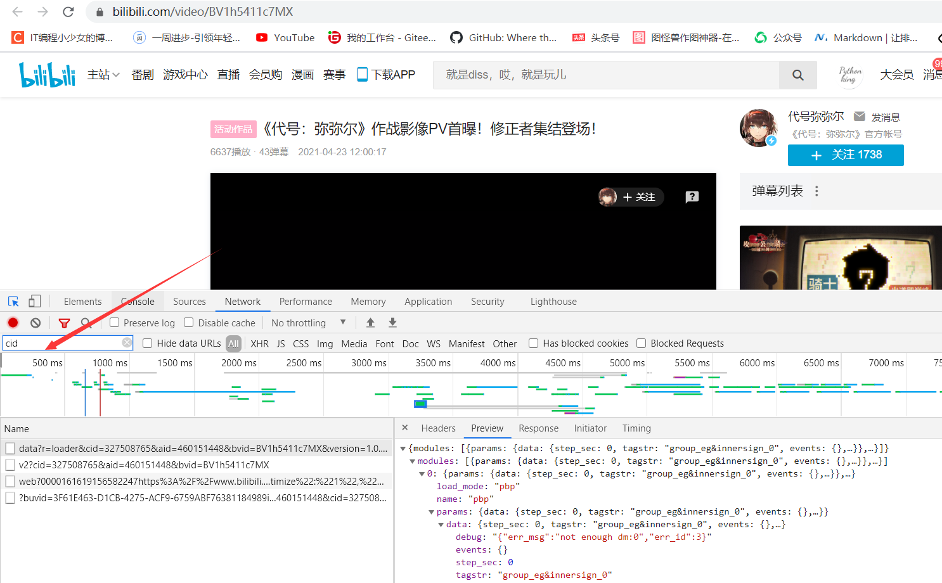Open the 公众号 bookmark
This screenshot has width=942, height=583.
pos(778,37)
